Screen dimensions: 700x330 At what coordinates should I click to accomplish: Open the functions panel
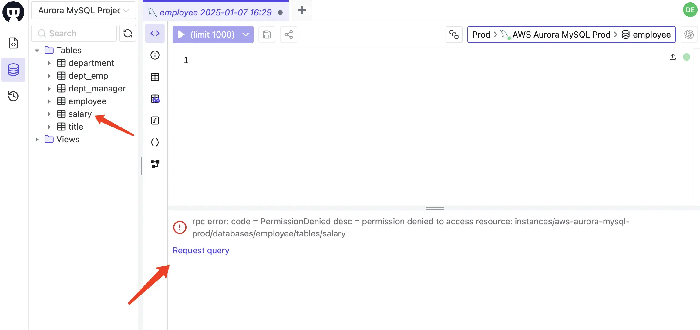click(155, 120)
